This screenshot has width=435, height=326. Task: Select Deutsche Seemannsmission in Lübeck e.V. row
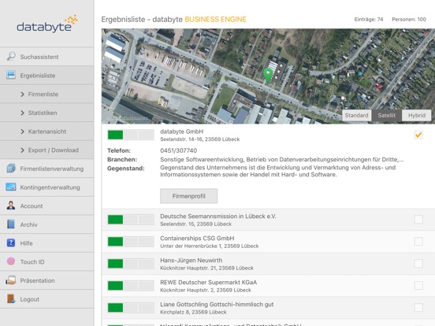[268, 220]
